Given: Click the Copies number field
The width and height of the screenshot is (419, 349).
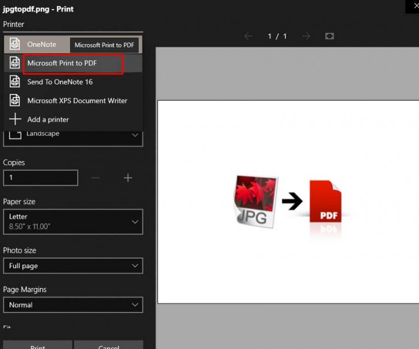Looking at the screenshot, I should tap(41, 177).
